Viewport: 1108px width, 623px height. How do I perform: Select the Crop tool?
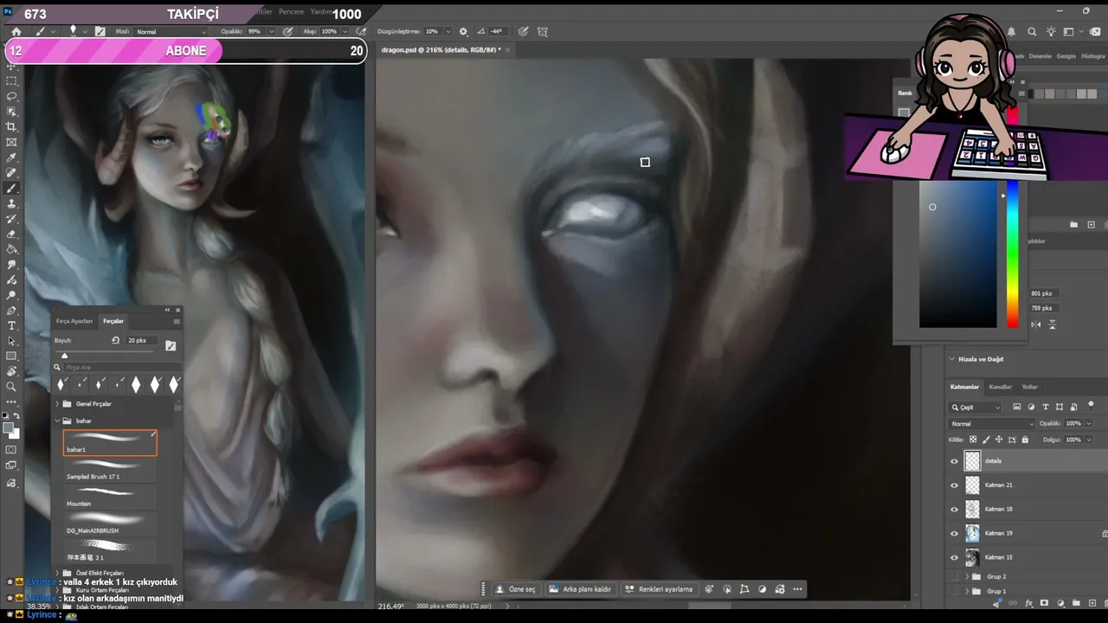12,126
